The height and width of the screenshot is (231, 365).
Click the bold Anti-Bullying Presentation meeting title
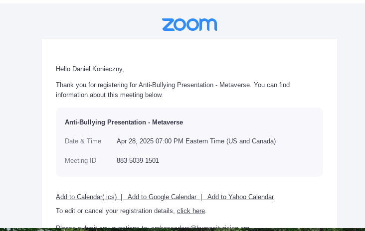coord(124,122)
